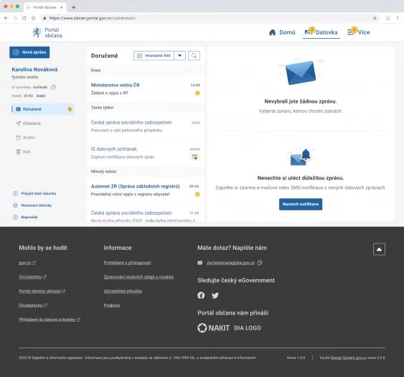Go to the Domů home tab
Image resolution: width=404 pixels, height=377 pixels.
[x=282, y=32]
